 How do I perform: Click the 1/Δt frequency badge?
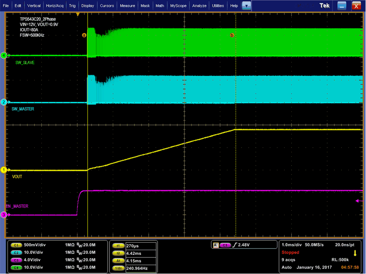pyautogui.click(x=118, y=267)
